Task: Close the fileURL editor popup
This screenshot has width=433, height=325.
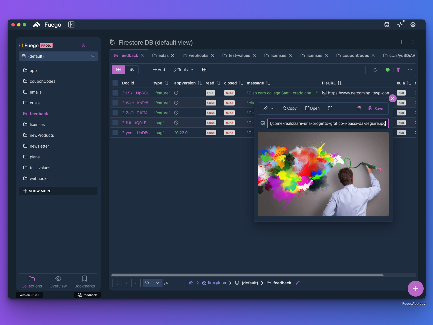Action: click(393, 98)
